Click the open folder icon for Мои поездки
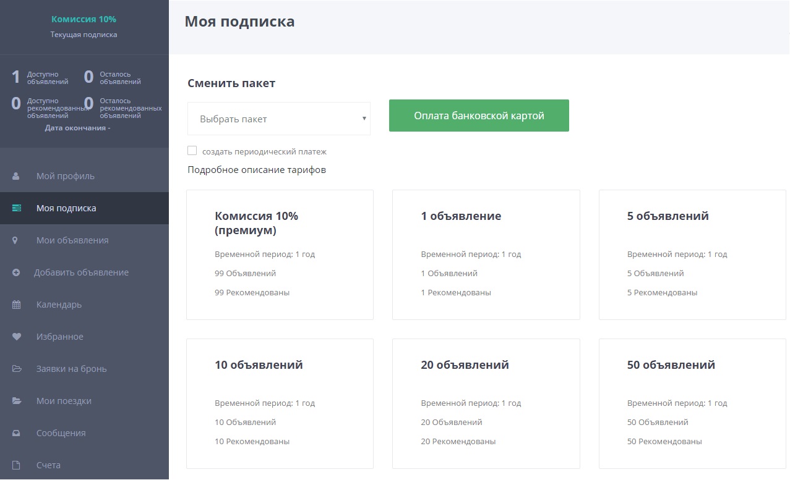 click(x=17, y=401)
